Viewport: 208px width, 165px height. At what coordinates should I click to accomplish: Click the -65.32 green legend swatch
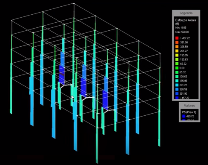coord(177,64)
